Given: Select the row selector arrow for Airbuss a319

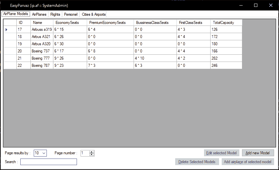Looking at the screenshot, I should pos(10,29).
